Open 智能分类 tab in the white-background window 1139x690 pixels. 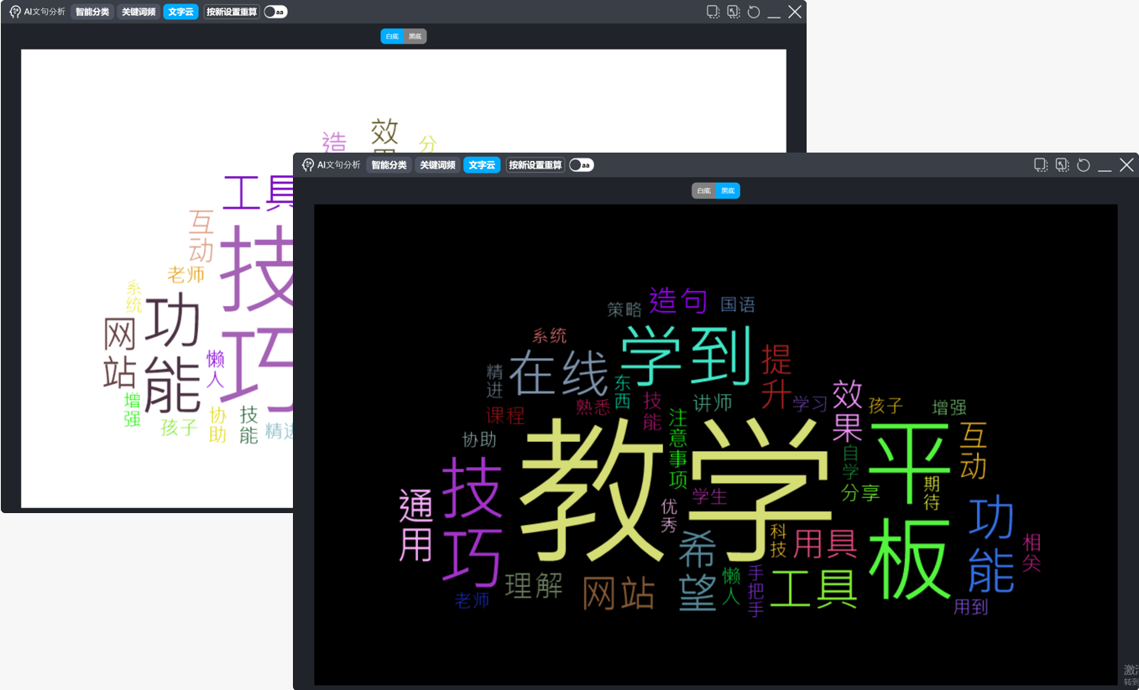92,12
